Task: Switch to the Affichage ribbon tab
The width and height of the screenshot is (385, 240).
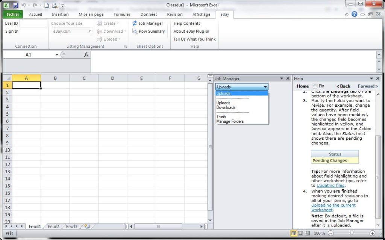Action: (x=202, y=15)
